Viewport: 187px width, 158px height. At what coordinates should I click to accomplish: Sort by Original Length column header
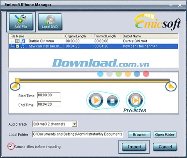coord(78,36)
